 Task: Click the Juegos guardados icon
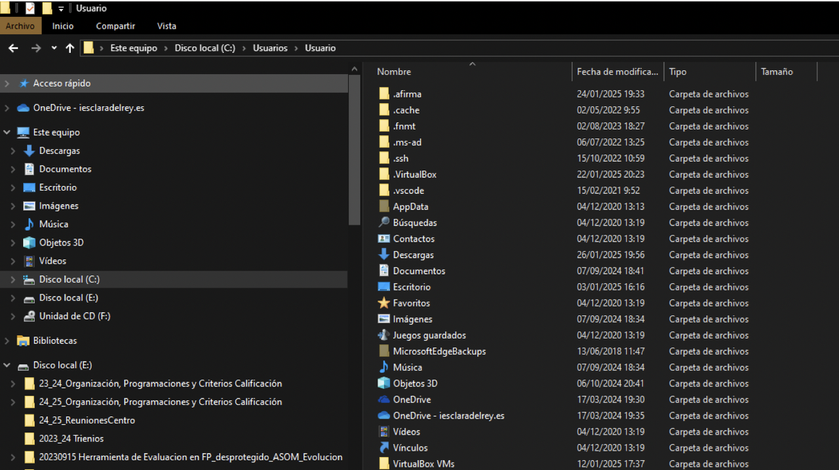pyautogui.click(x=384, y=335)
